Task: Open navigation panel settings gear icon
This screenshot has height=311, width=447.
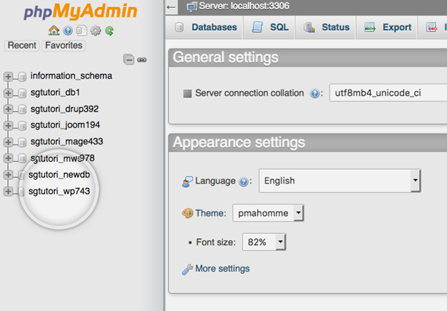Action: coord(95,31)
